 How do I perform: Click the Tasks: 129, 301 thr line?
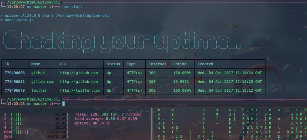tap(108, 114)
